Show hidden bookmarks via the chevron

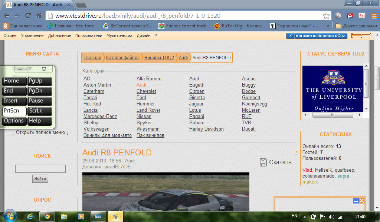click(x=328, y=26)
